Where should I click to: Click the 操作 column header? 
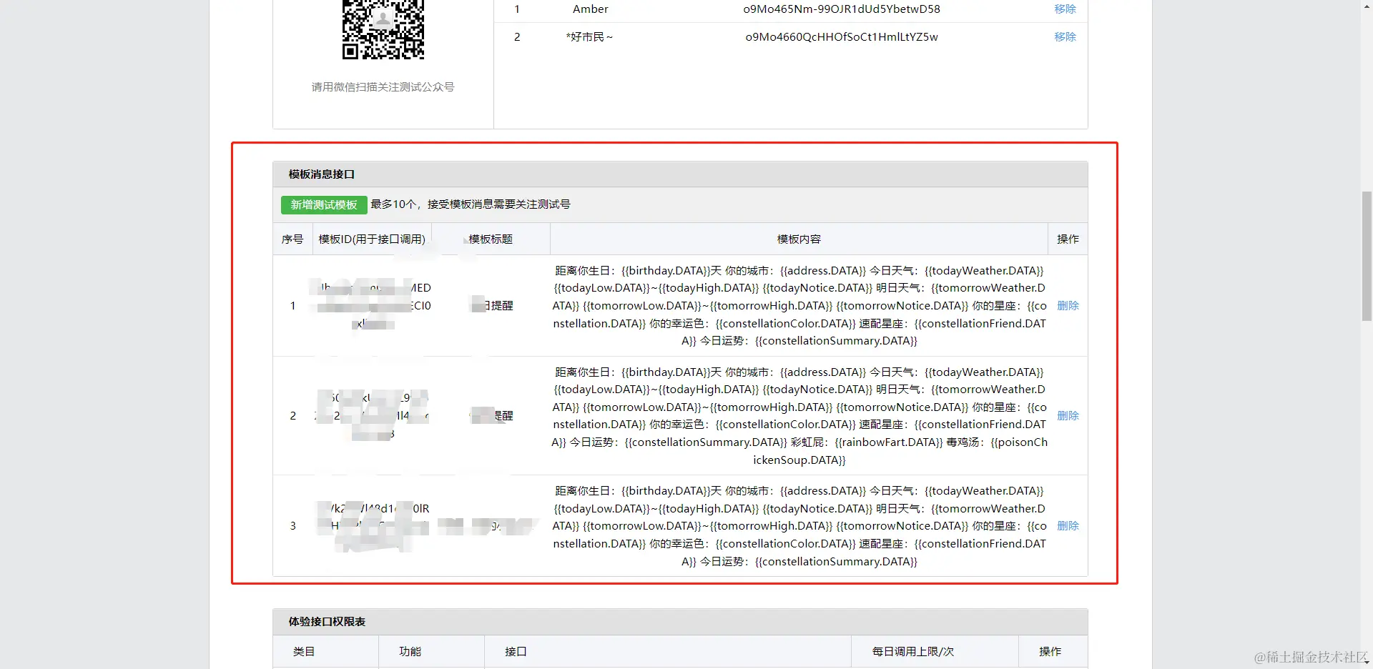[x=1068, y=239]
